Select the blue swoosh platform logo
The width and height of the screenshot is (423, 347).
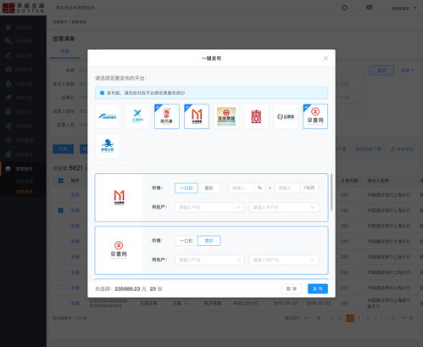[108, 116]
